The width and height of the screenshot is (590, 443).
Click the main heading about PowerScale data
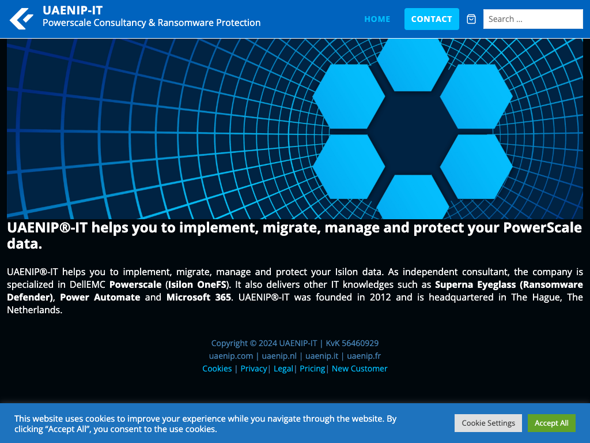pos(294,235)
